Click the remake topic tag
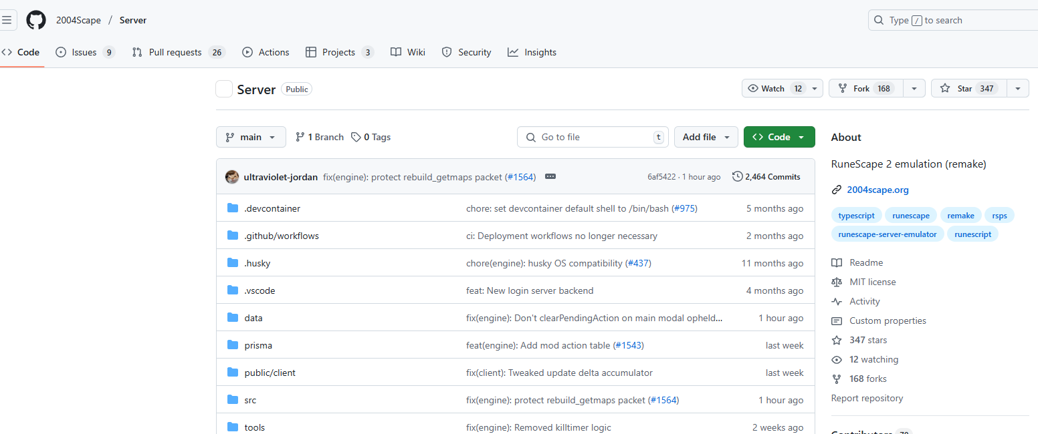The height and width of the screenshot is (434, 1038). click(x=960, y=215)
